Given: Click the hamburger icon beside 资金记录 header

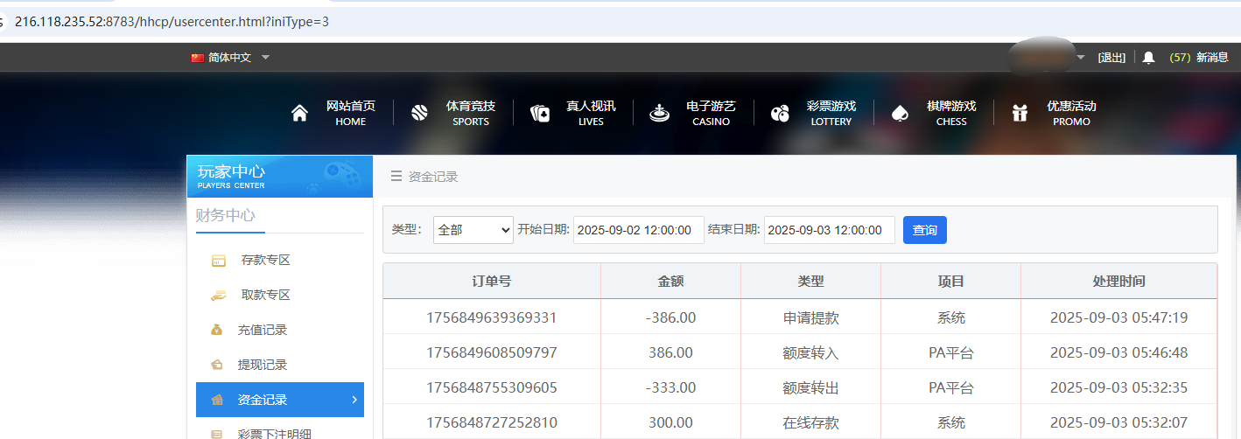Looking at the screenshot, I should click(x=396, y=176).
